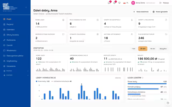Click the Użytkownicy people icon in sidebar
172x107 pixels.
click(4, 61)
